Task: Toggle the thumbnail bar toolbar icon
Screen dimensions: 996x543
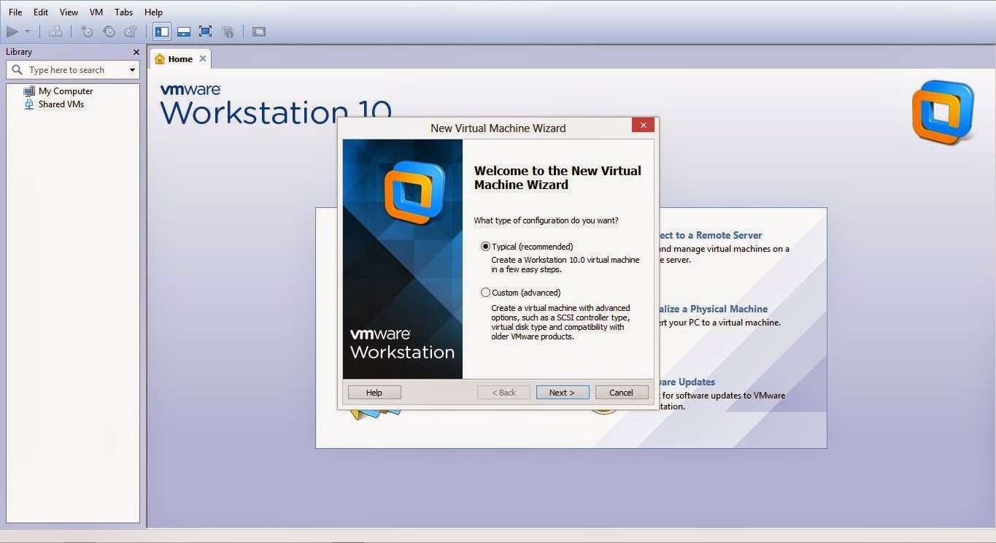Action: pyautogui.click(x=184, y=31)
